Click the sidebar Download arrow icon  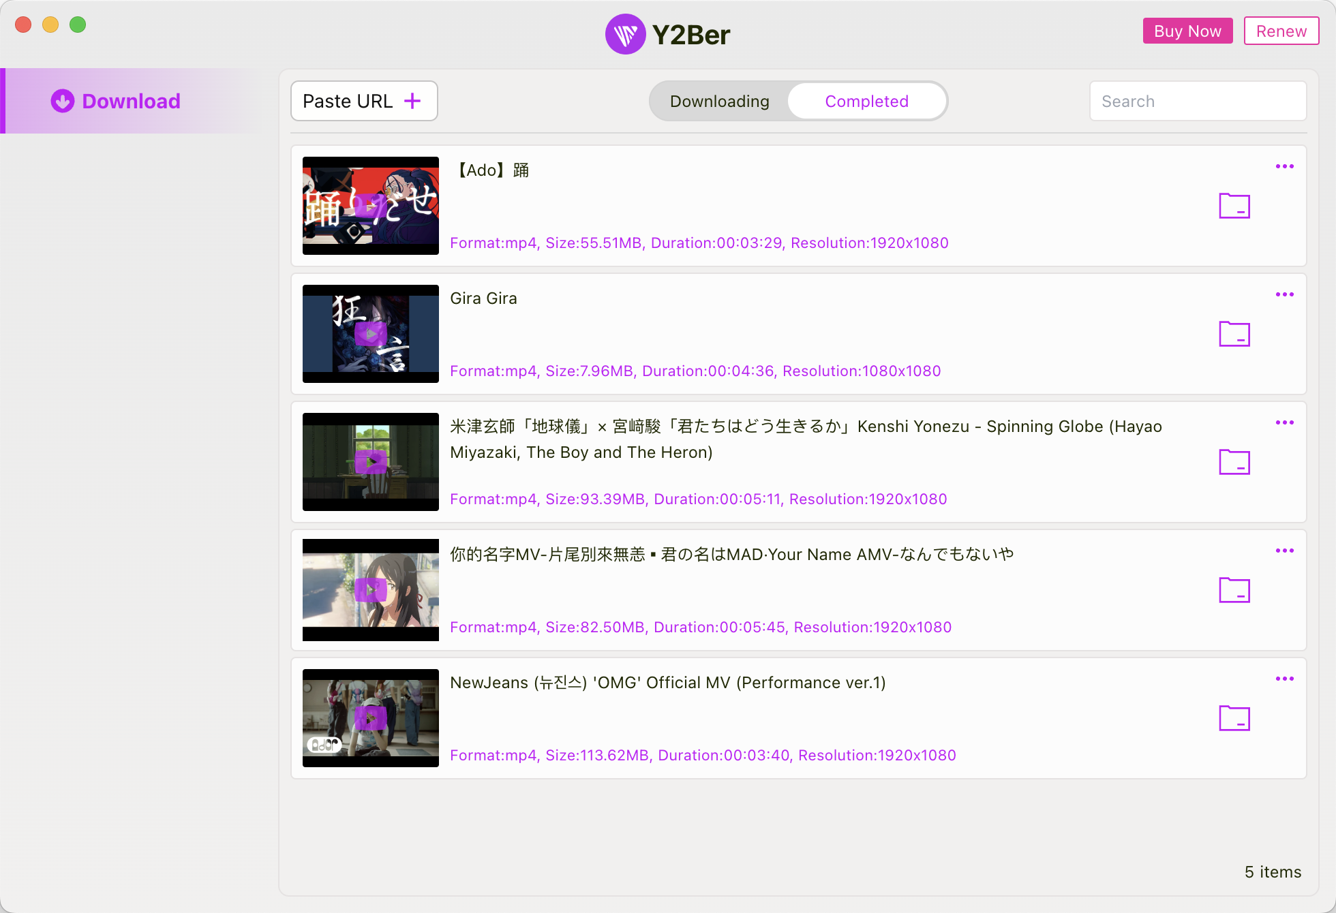[62, 101]
